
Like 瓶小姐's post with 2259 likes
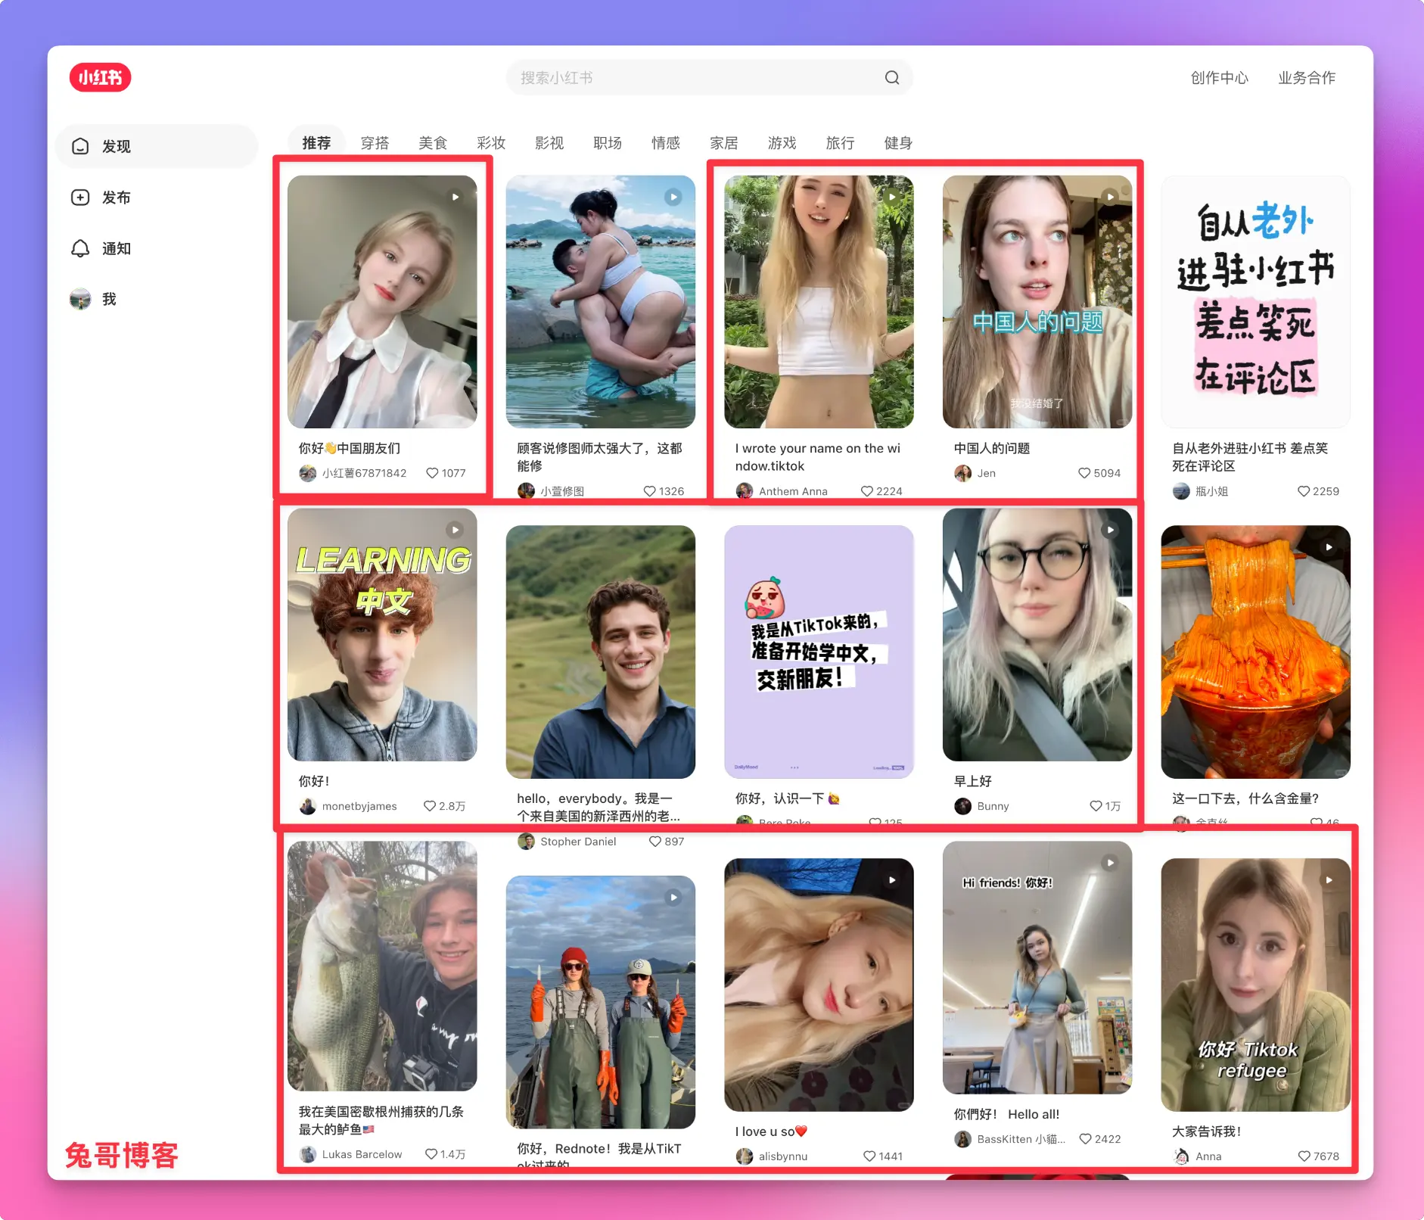(x=1304, y=491)
